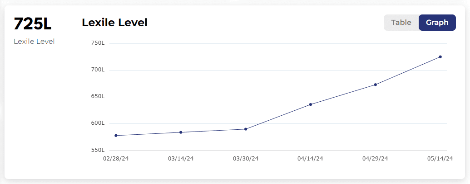Click the bold Lexile Level chart title
This screenshot has height=184, width=470.
(114, 23)
